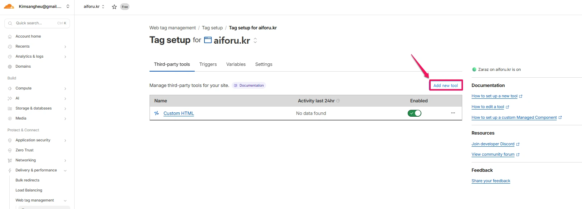Click the Recents clock icon
The height and width of the screenshot is (209, 582).
10,47
